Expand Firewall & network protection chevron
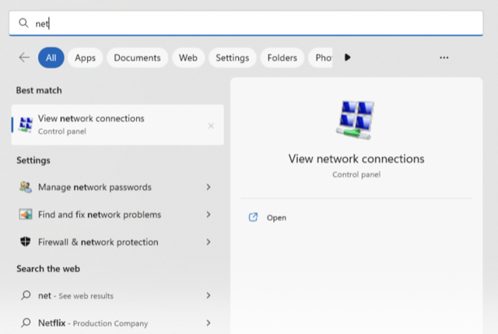The image size is (498, 334). [209, 242]
